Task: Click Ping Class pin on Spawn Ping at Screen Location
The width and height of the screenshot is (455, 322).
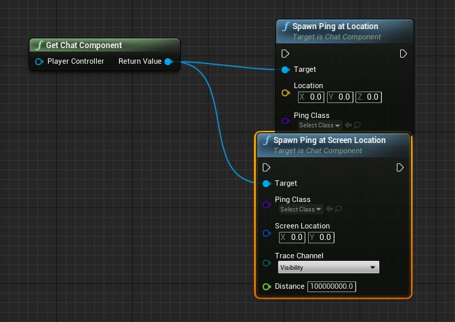Action: 266,205
